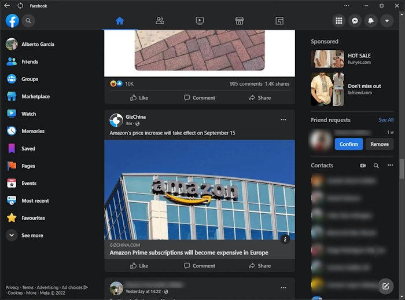Viewport: 405px width, 300px height.
Task: Open Contacts options three-dot menu
Action: pos(390,165)
